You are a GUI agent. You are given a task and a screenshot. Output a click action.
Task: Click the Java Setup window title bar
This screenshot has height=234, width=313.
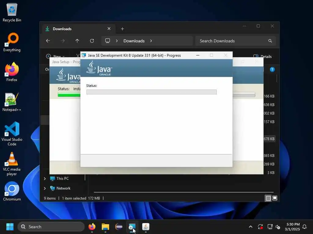point(65,62)
